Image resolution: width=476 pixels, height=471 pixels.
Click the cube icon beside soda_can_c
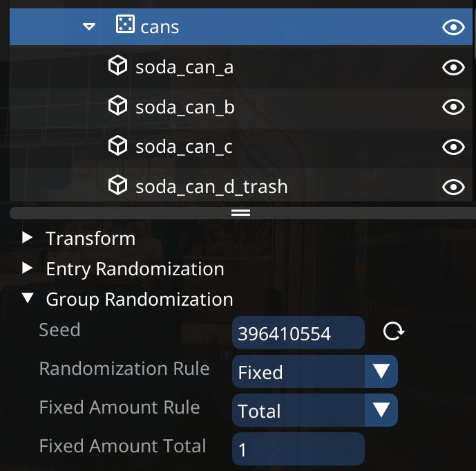tap(119, 146)
